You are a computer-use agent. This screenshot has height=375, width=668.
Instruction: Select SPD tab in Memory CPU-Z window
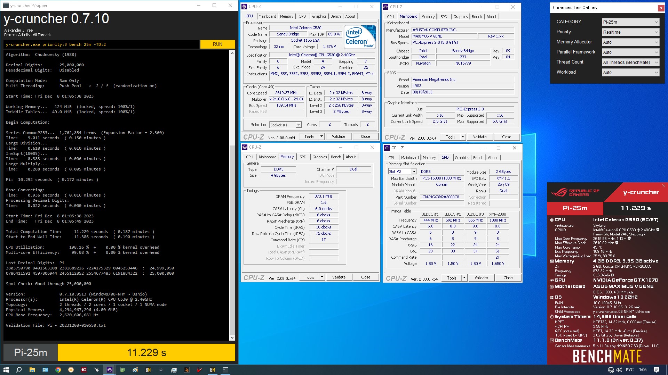pos(303,157)
